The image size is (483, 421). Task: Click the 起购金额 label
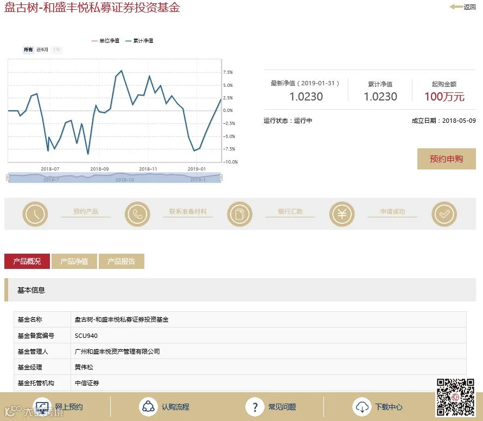tap(444, 84)
